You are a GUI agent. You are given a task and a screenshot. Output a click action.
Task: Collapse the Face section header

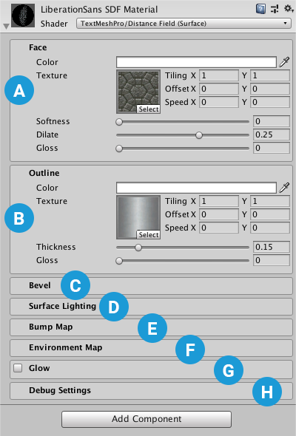38,47
